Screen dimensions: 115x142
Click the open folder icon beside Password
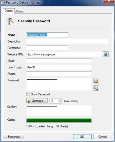[x=96, y=81]
